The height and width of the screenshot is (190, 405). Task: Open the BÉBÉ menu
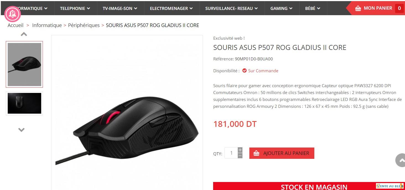313,8
